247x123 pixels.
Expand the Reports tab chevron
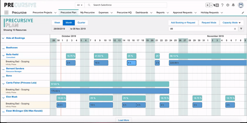point(168,13)
